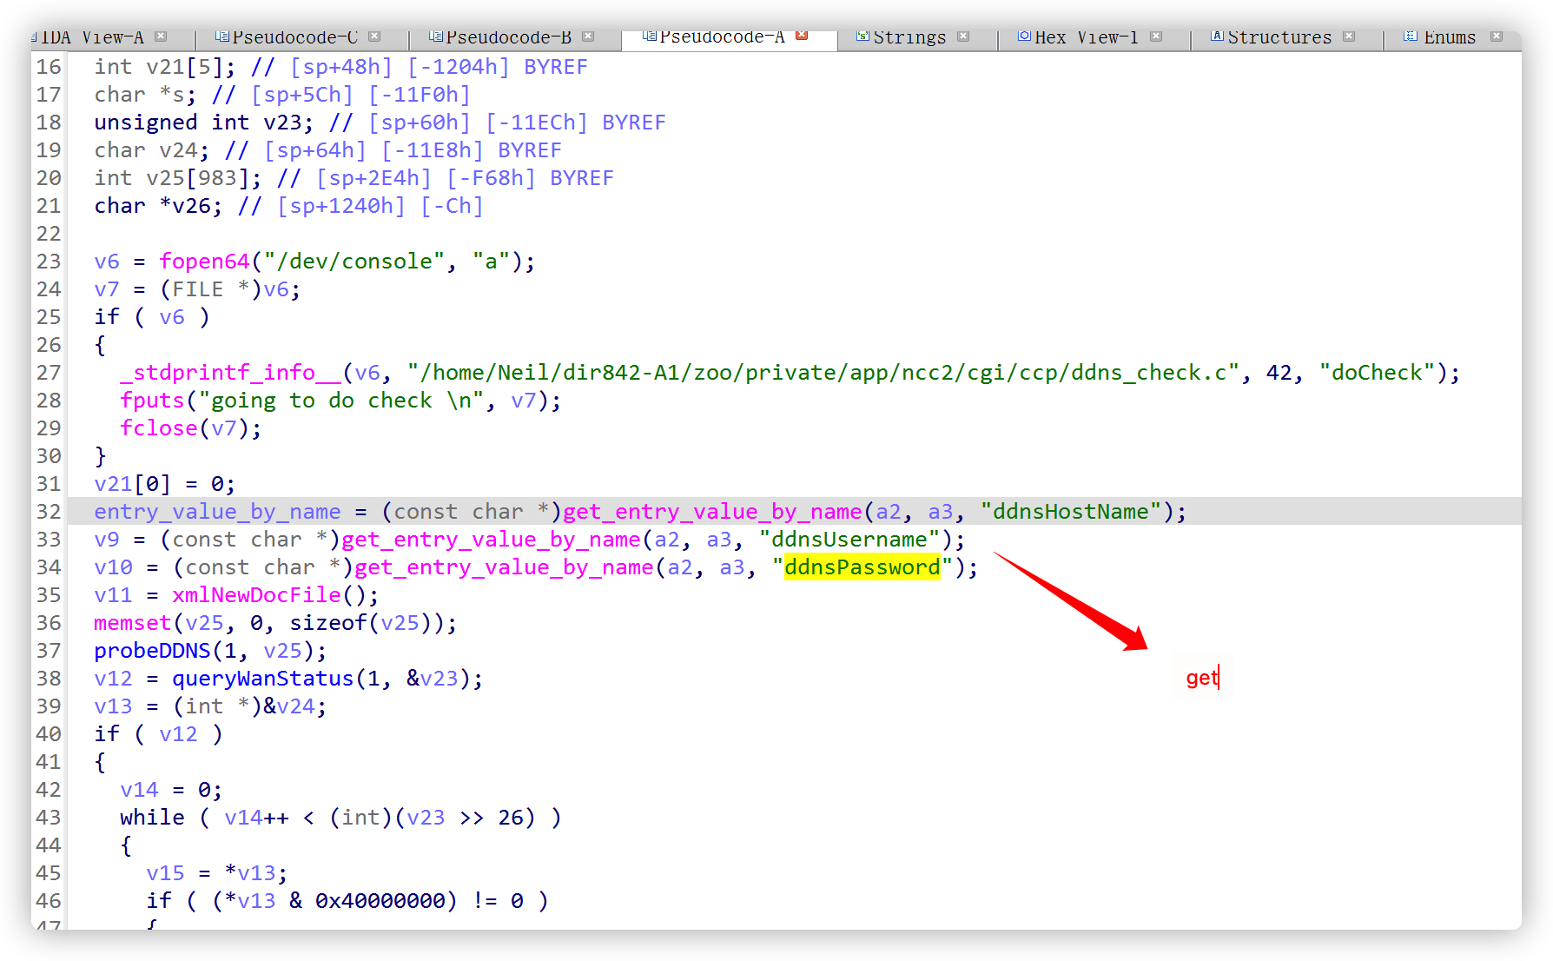This screenshot has height=961, width=1553.
Task: Click the fopen64 function call
Action: 204,262
